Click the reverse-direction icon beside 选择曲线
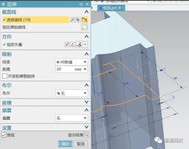Image resolution: width=189 pixels, height=149 pixels. [72, 20]
